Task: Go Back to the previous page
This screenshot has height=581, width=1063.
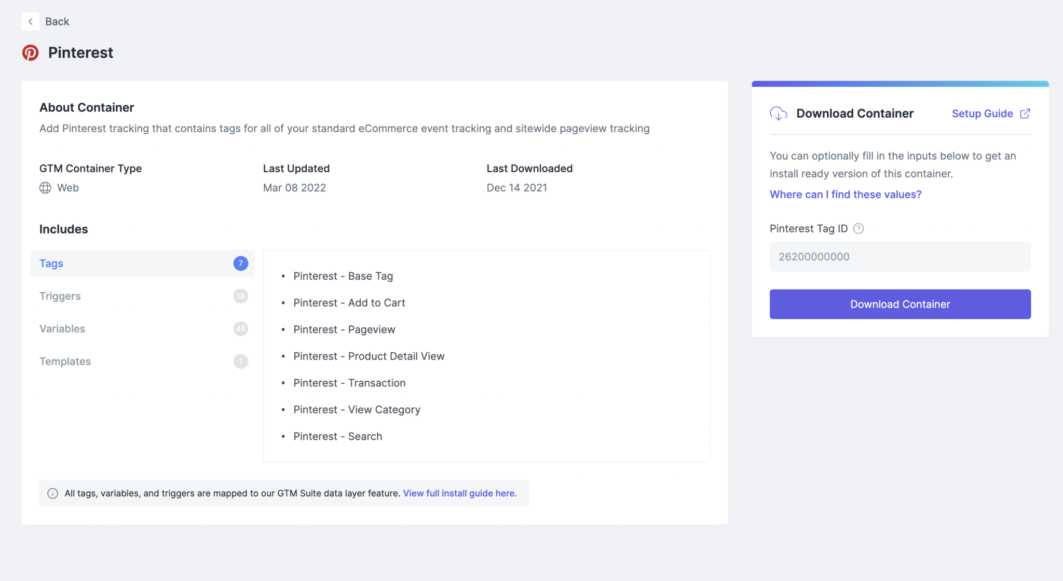Action: tap(57, 21)
